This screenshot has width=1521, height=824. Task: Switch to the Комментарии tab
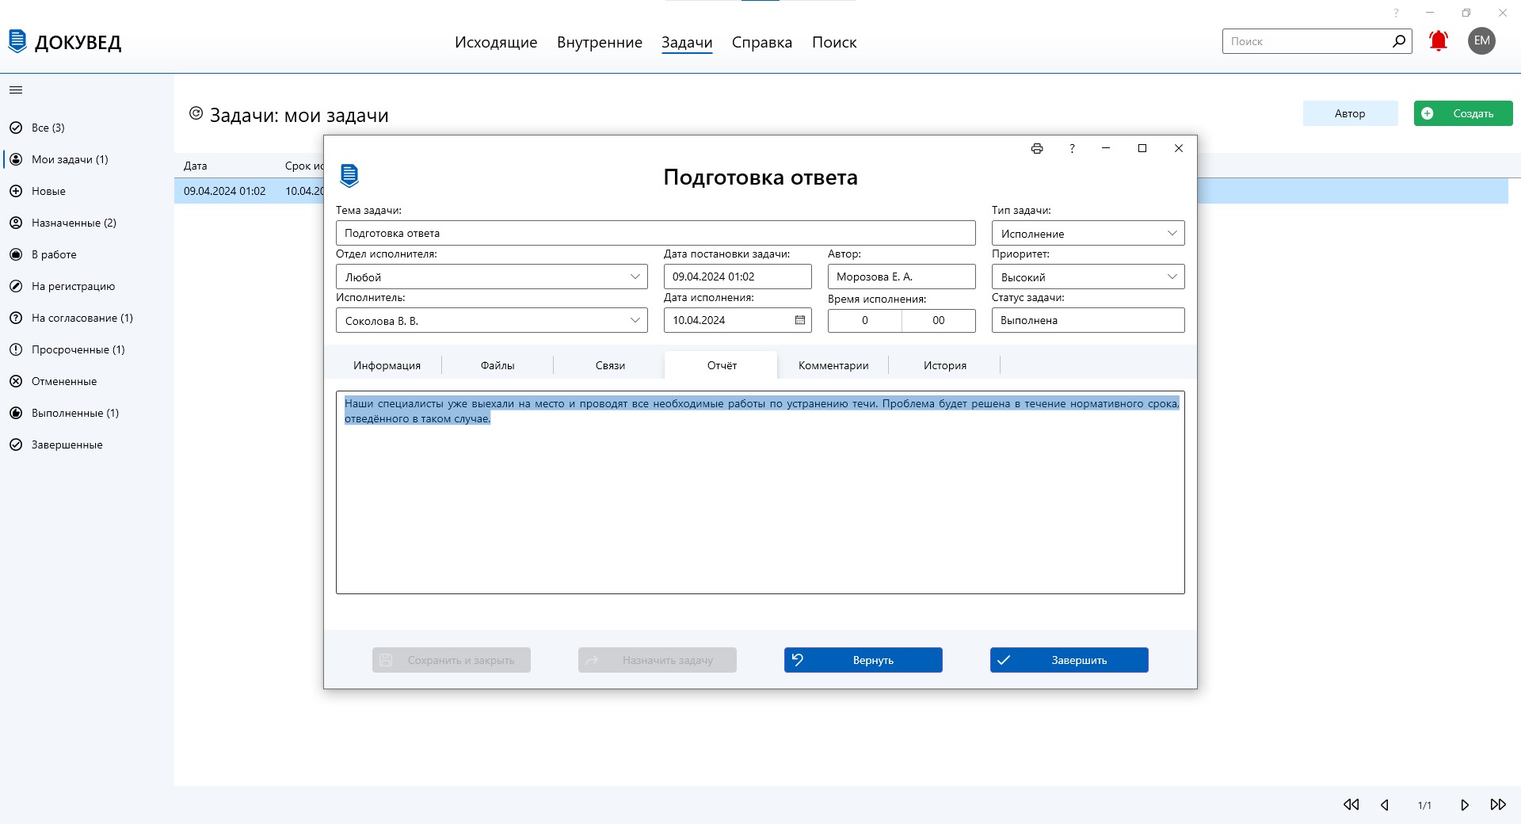tap(833, 365)
